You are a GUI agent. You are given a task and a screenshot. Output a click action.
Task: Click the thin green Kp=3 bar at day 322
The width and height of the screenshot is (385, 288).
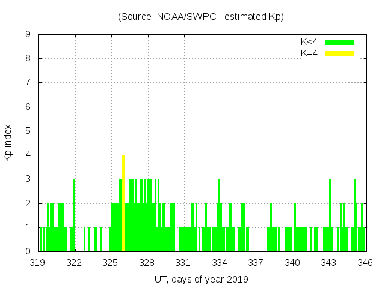coord(73,215)
